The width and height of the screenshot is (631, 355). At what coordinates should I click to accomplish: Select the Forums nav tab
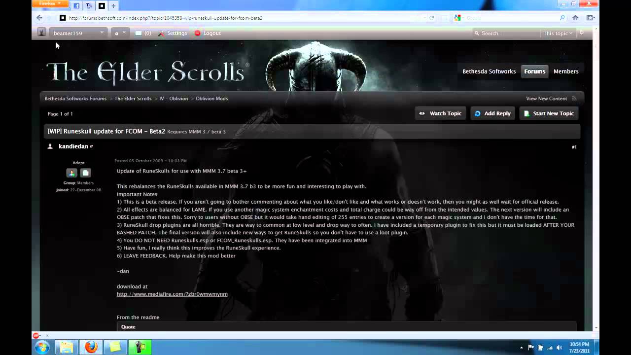coord(534,71)
